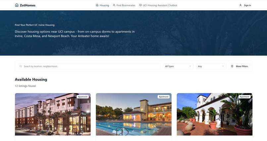
Task: Open the white arched building listing photo
Action: click(x=215, y=114)
